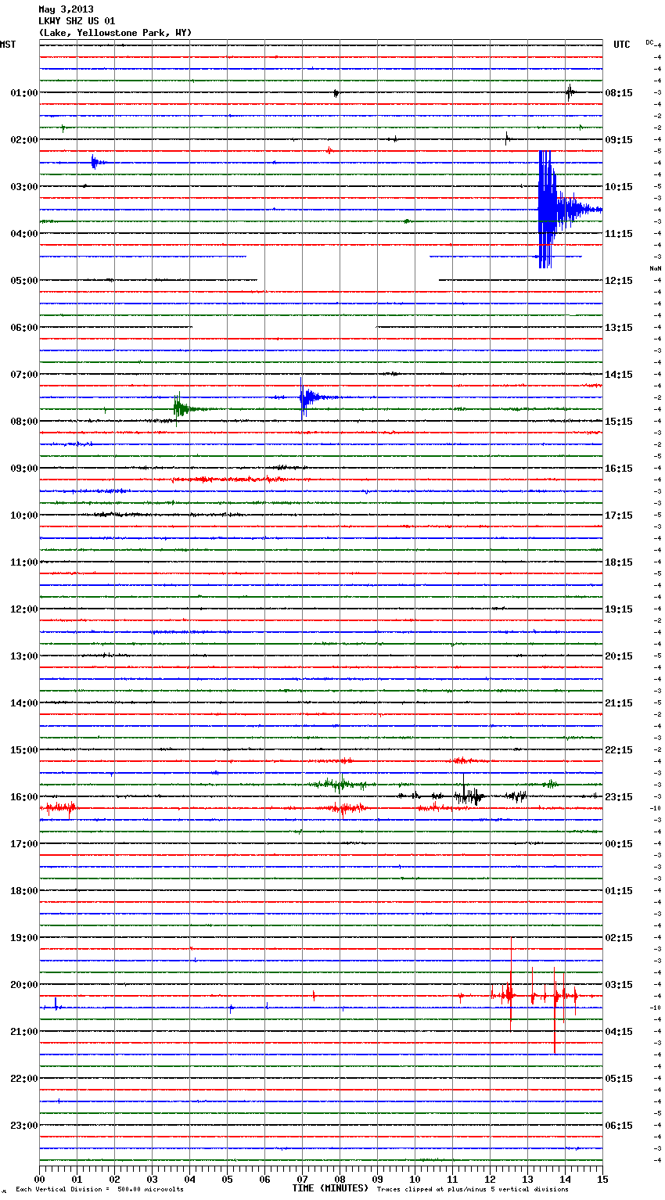This screenshot has width=665, height=1200.
Task: Select the 23:00 MST time label
Action: pyautogui.click(x=23, y=1126)
